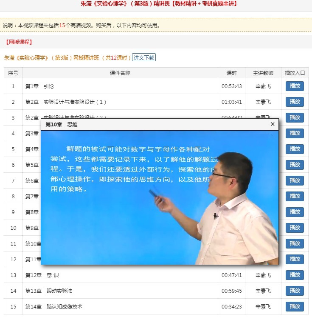Click teacher name 辛素飞 in row 1
The image size is (312, 320).
tap(263, 86)
